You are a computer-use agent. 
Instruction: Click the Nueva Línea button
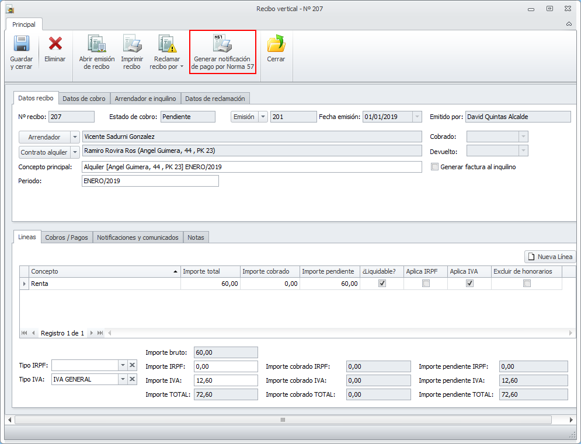(550, 257)
